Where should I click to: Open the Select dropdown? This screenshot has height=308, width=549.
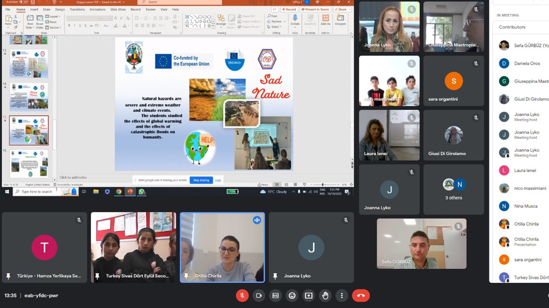click(274, 27)
